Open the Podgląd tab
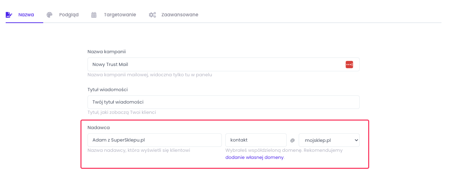Screen dimensions: 450x177 coord(63,15)
